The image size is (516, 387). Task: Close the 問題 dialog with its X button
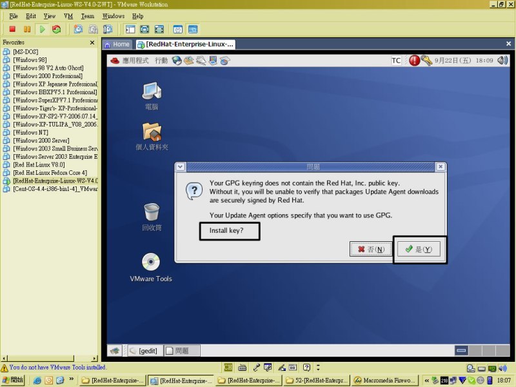pos(441,167)
